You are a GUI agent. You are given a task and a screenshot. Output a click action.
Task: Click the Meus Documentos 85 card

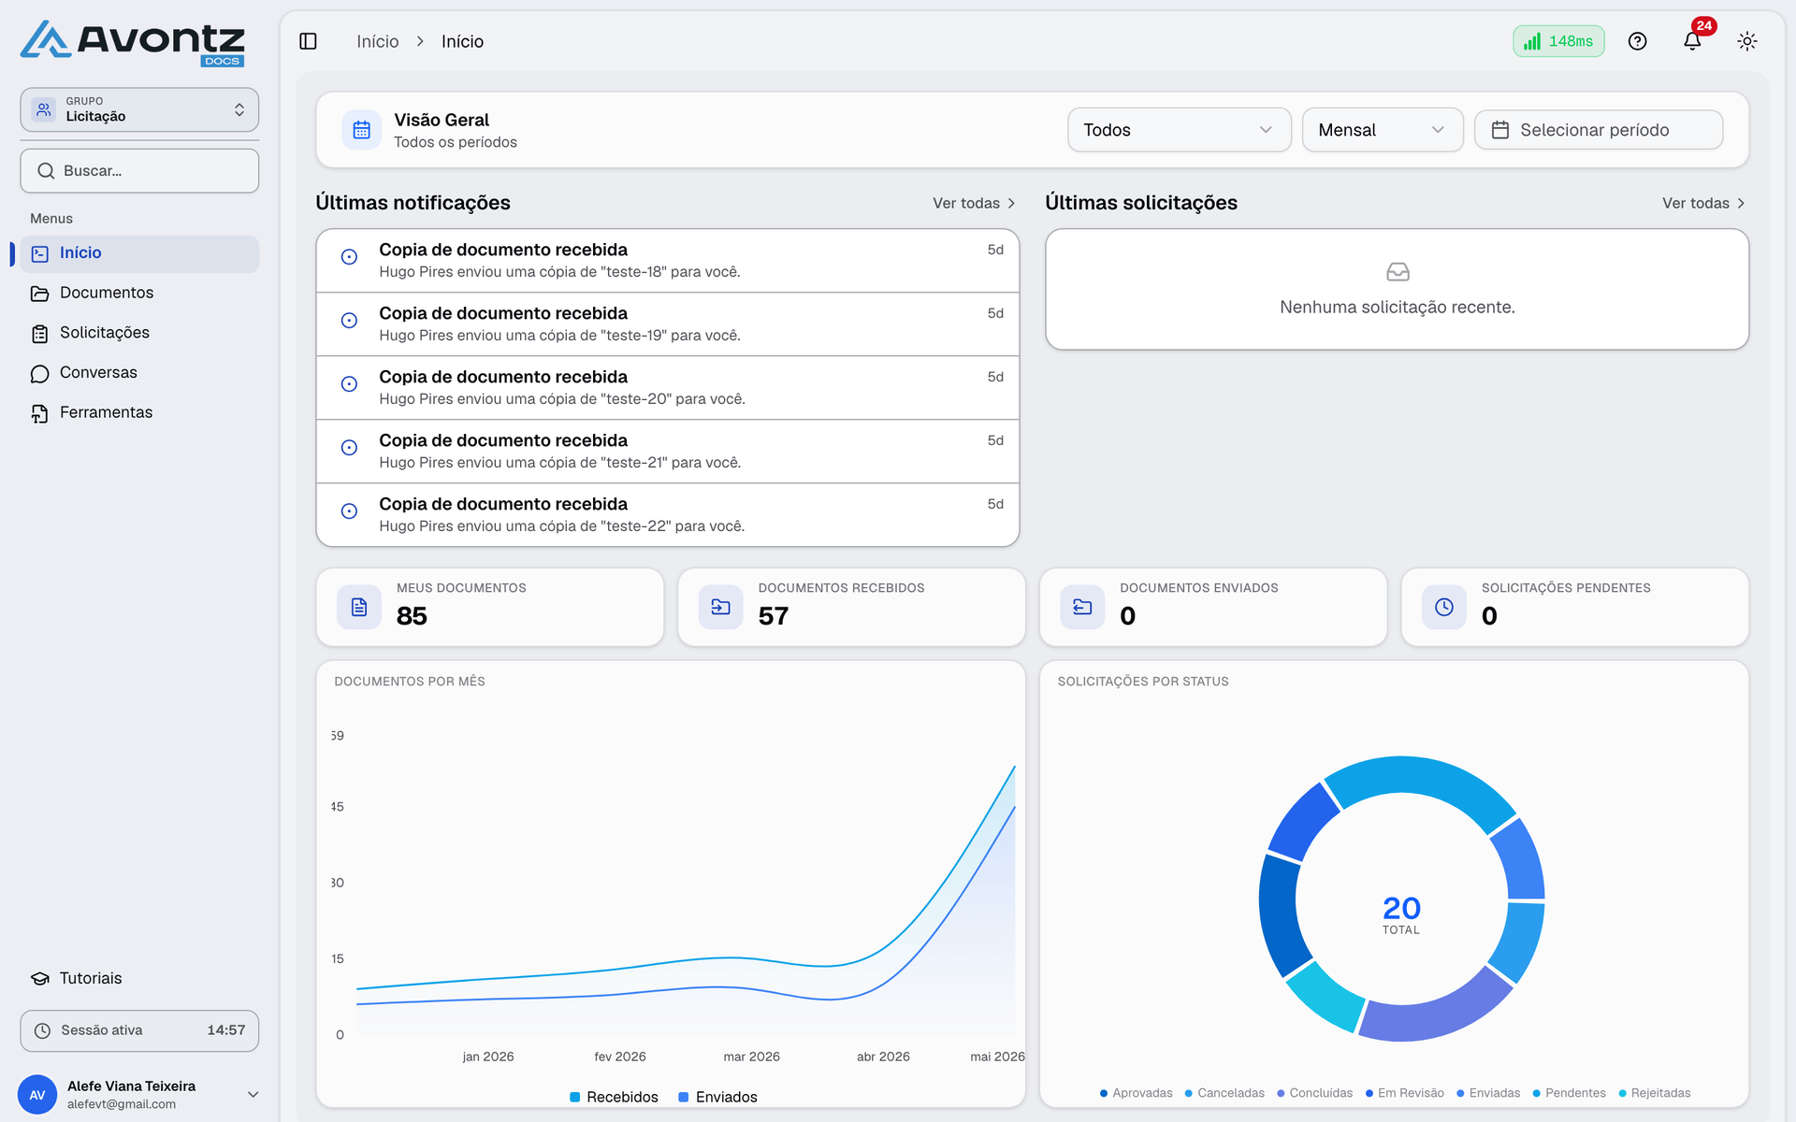tap(490, 608)
